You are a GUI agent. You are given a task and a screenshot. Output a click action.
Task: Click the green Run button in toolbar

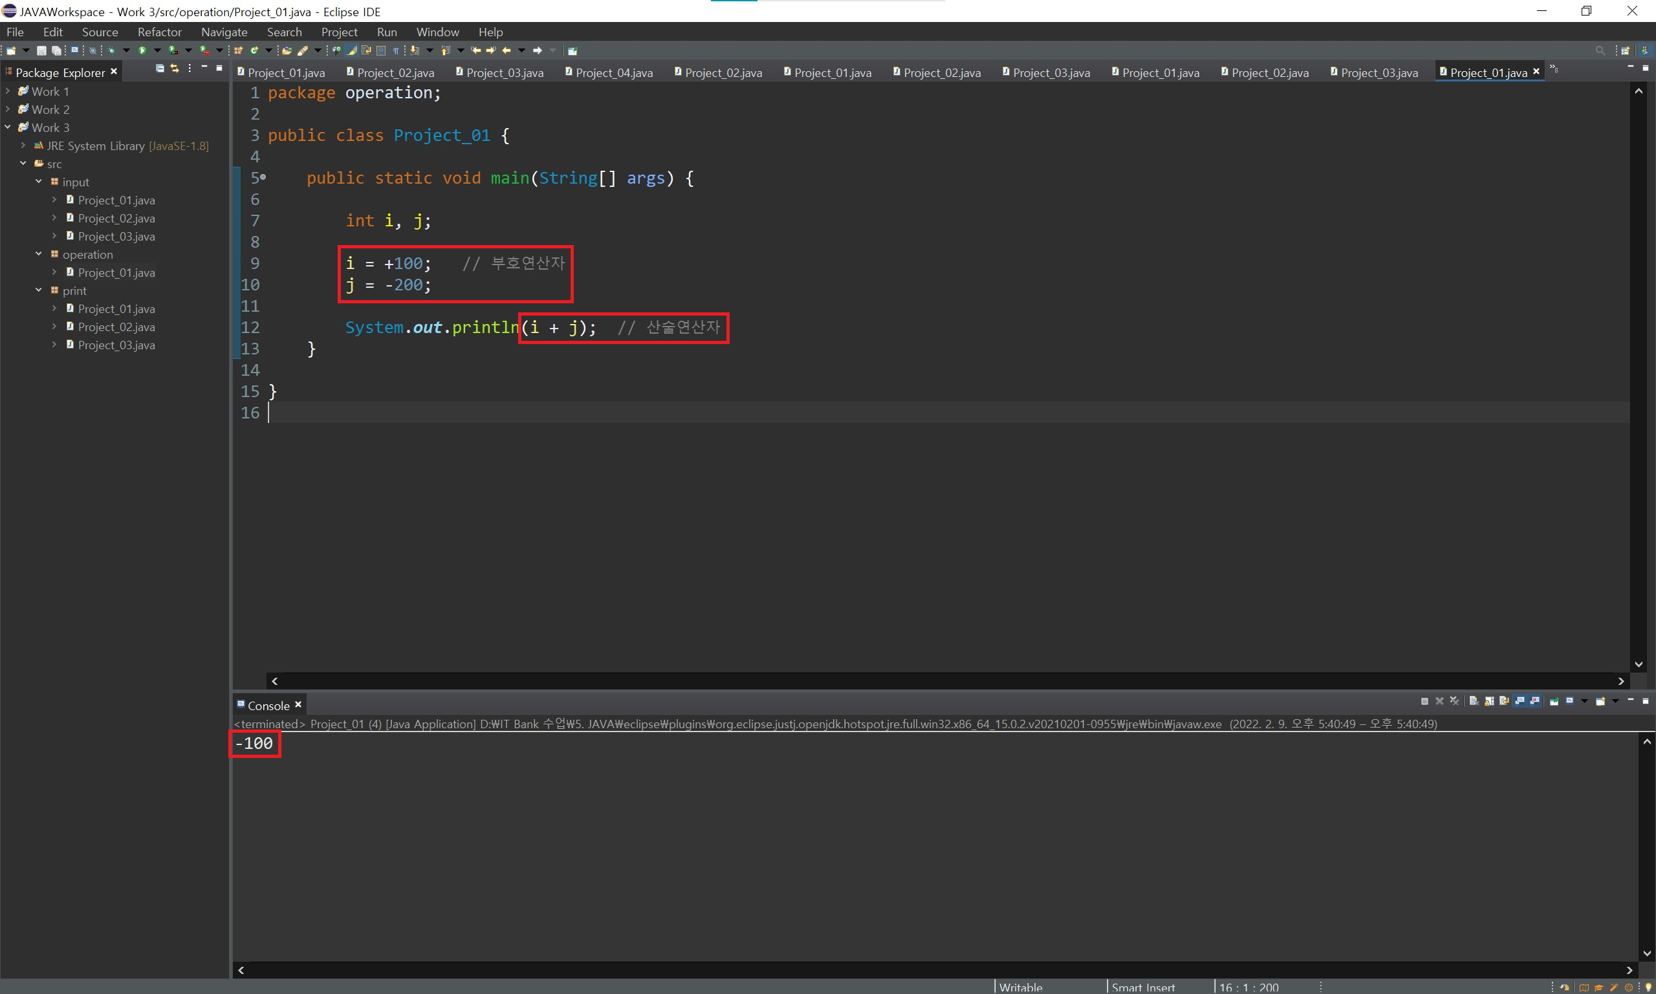[x=142, y=50]
